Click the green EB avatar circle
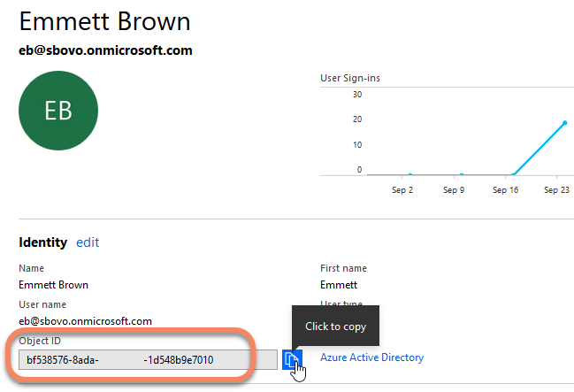This screenshot has width=574, height=392. 58,110
